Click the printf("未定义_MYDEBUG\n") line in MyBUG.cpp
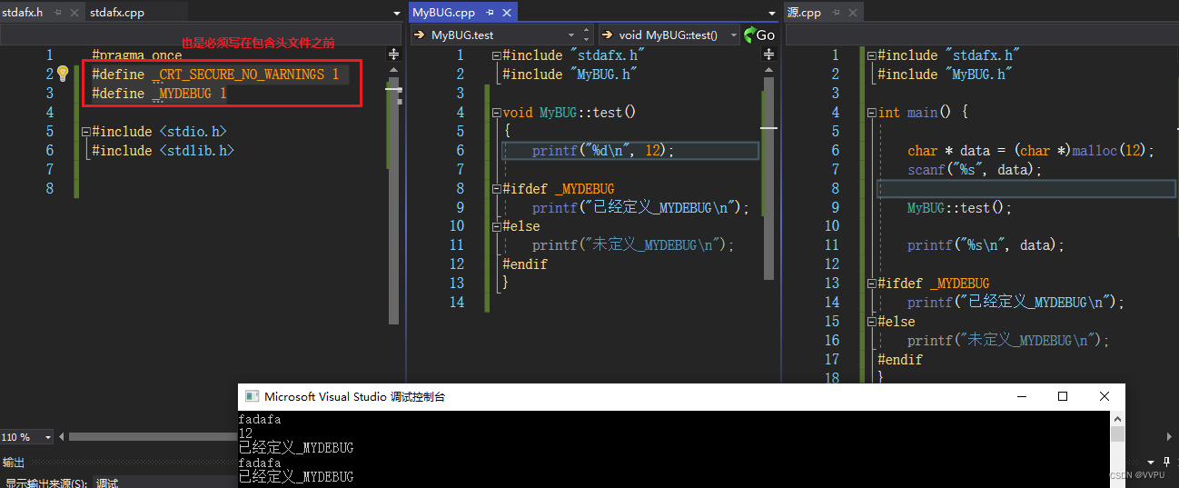This screenshot has width=1179, height=488. click(632, 246)
